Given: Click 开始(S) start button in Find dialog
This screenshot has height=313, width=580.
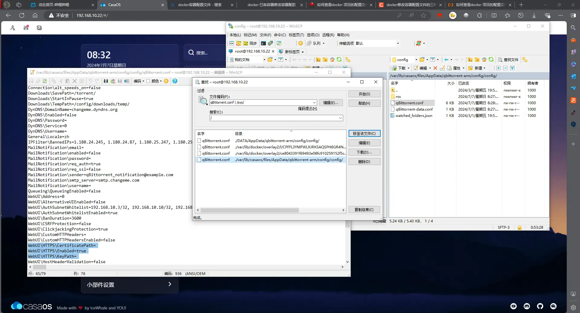Looking at the screenshot, I should coord(364,94).
